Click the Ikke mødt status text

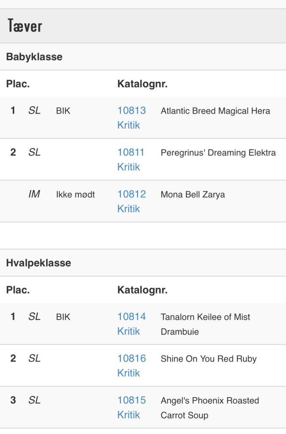click(x=75, y=195)
